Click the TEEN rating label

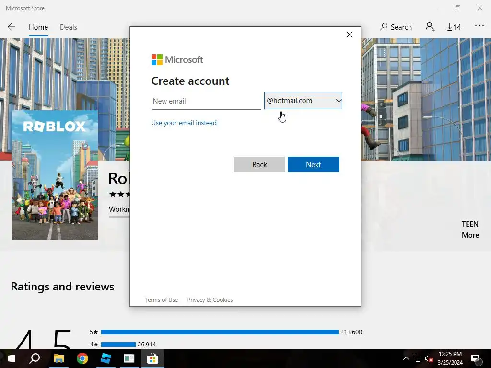click(470, 224)
